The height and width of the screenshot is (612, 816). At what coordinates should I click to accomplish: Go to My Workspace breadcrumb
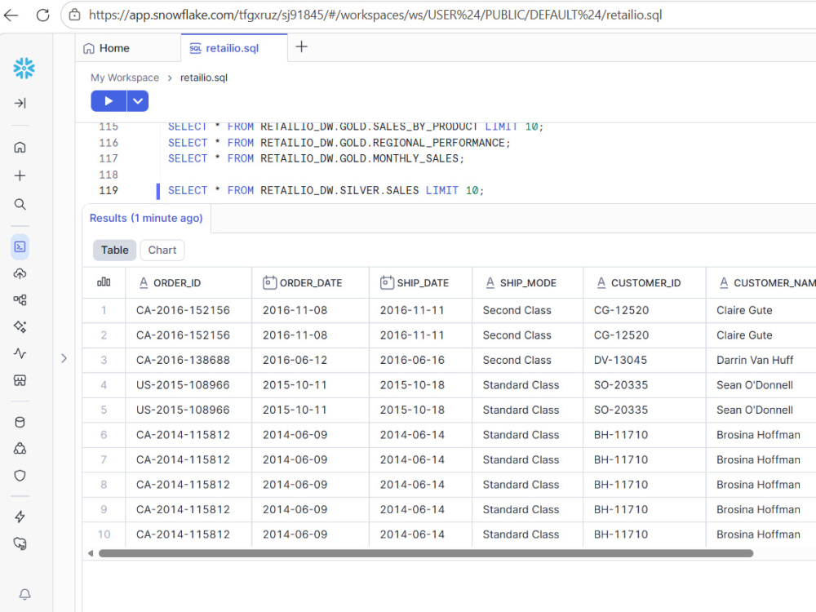click(x=125, y=78)
